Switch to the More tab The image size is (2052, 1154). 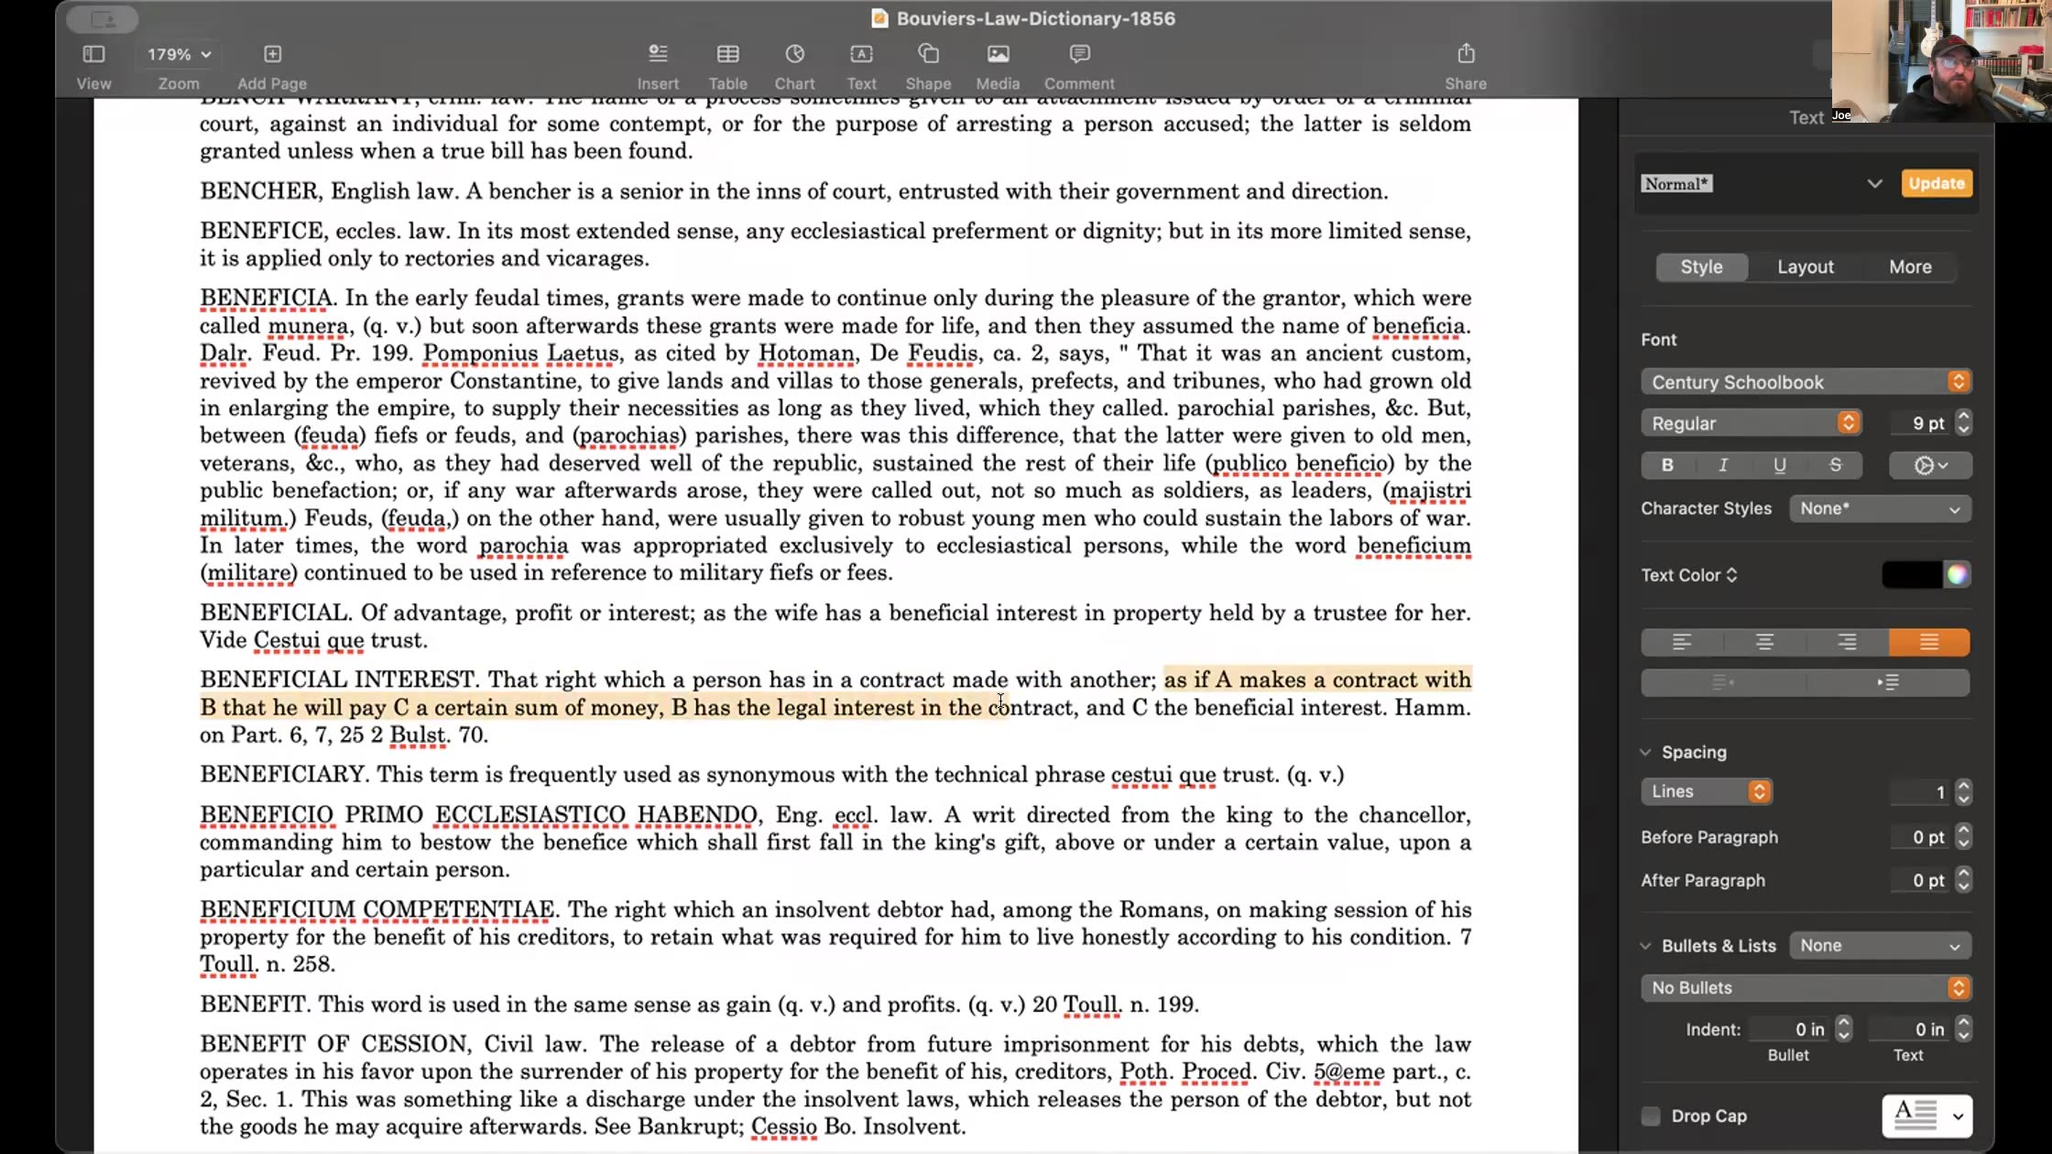[x=1910, y=267]
